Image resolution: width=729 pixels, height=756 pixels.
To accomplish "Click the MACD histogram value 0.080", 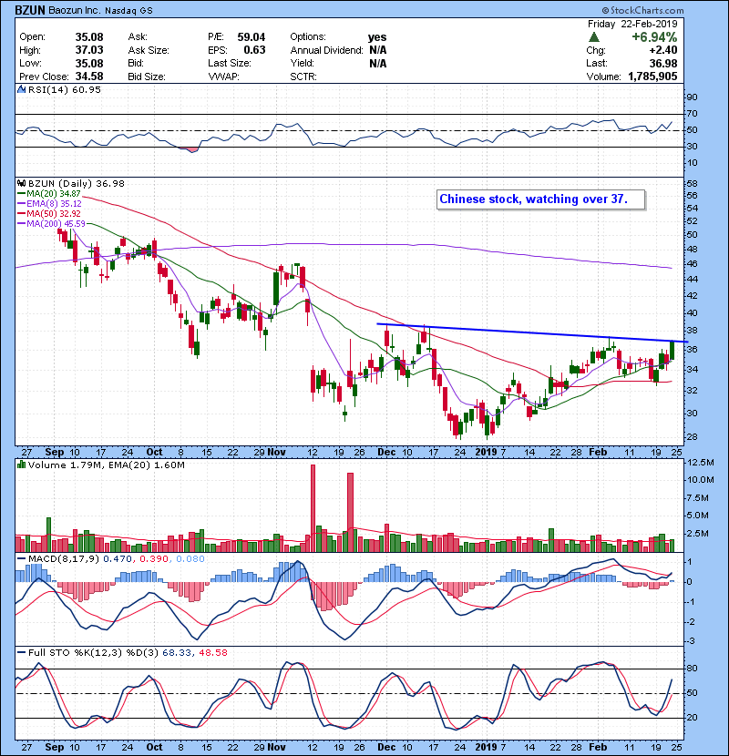I will point(190,559).
